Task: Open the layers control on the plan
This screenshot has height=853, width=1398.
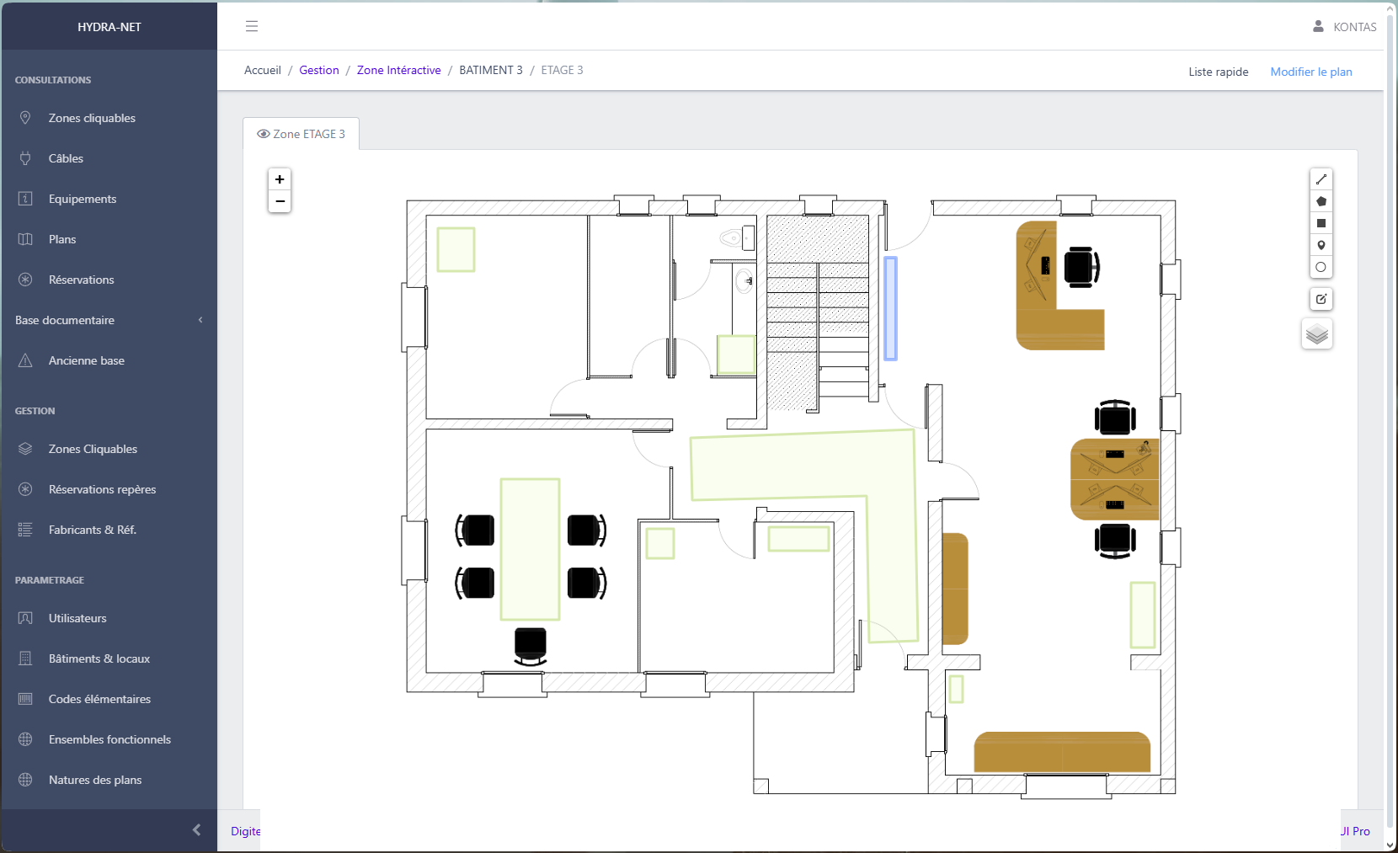Action: point(1317,333)
